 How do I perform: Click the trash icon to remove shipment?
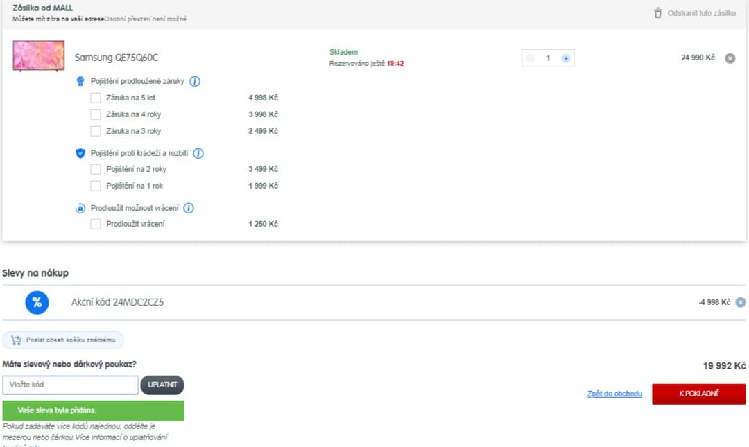[x=657, y=13]
